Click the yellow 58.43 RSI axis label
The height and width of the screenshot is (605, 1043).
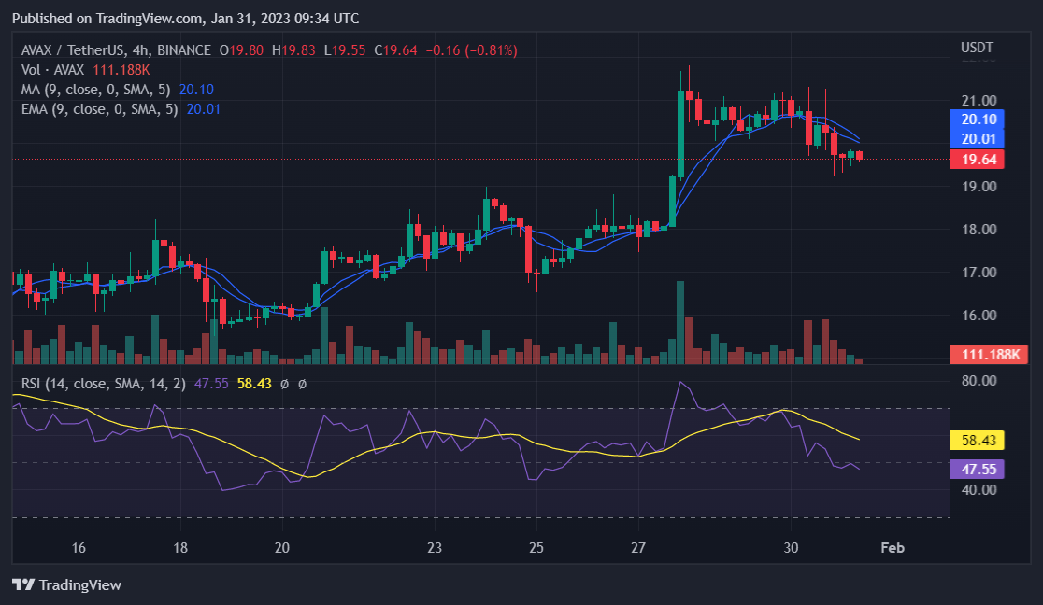pos(977,440)
